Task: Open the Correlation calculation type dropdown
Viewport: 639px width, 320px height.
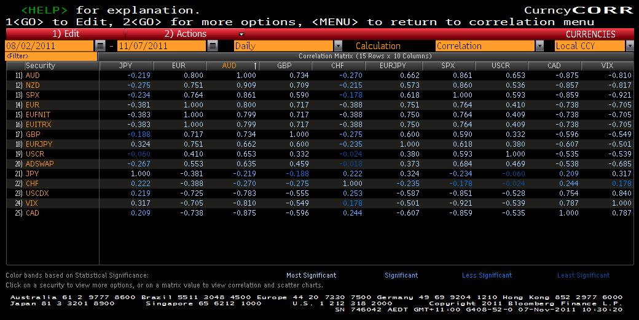Action: [x=539, y=46]
